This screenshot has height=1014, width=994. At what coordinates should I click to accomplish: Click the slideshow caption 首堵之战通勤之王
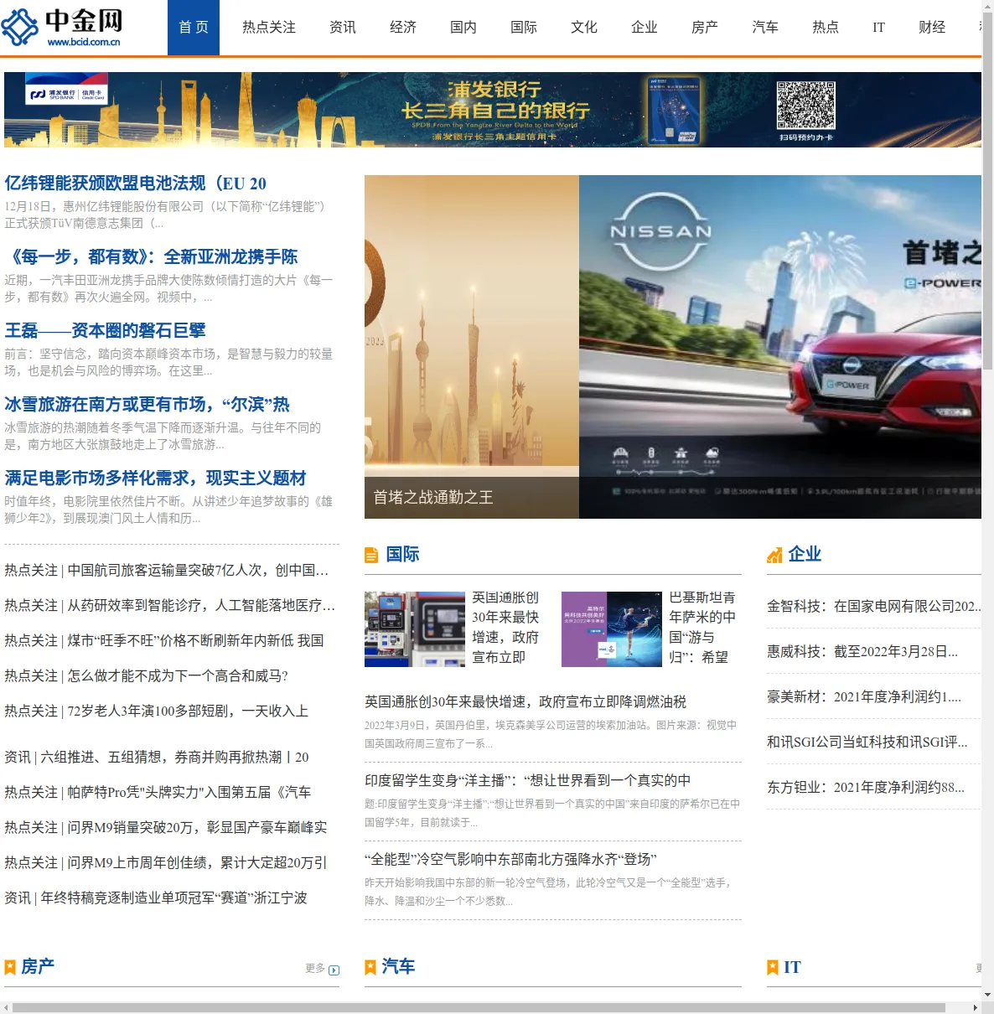click(x=433, y=498)
